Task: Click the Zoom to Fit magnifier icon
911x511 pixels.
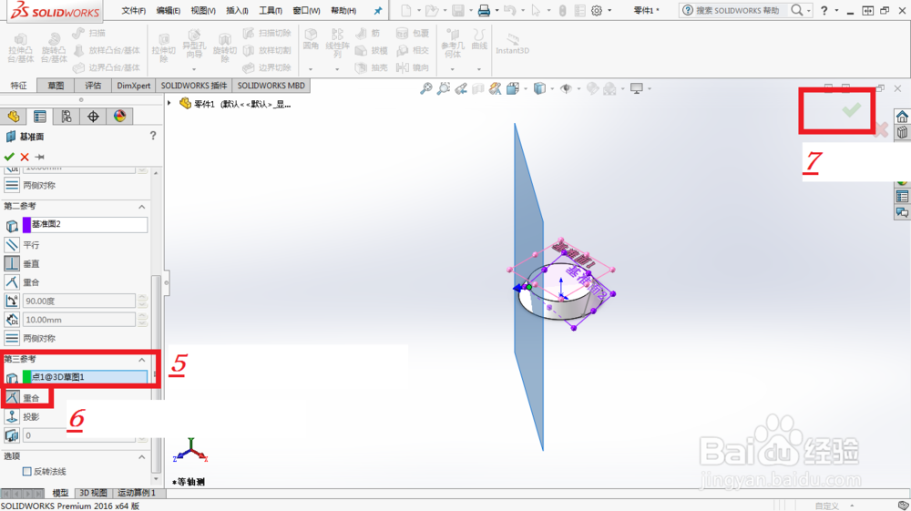Action: [x=426, y=88]
